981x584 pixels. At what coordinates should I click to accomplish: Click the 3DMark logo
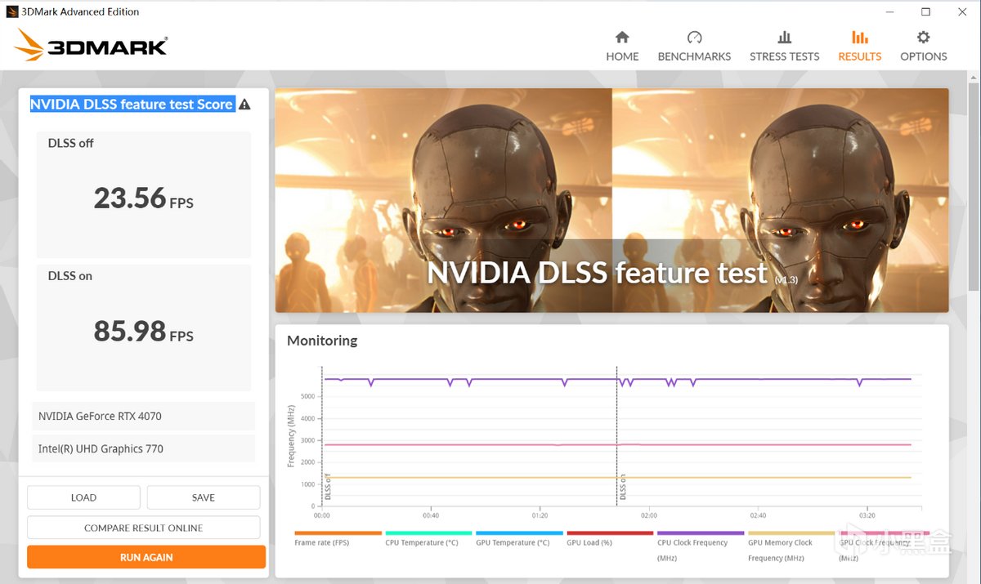[x=91, y=46]
